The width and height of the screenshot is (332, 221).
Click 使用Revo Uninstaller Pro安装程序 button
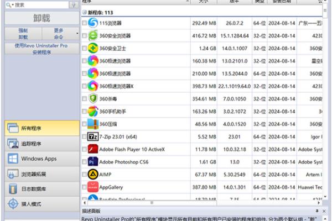click(x=42, y=49)
